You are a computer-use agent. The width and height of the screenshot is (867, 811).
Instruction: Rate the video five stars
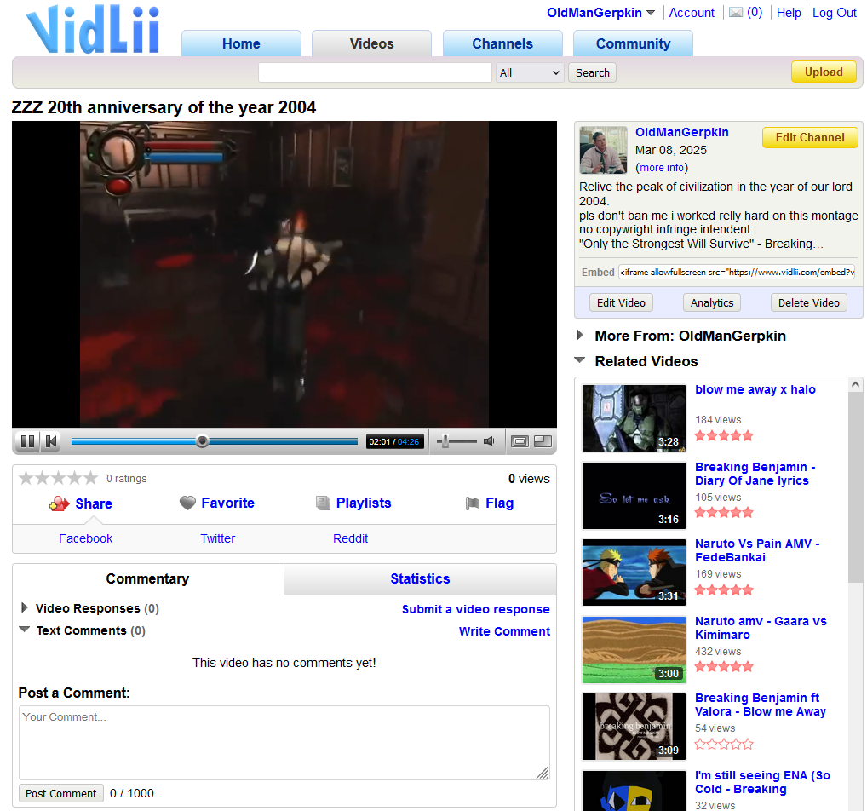coord(90,477)
